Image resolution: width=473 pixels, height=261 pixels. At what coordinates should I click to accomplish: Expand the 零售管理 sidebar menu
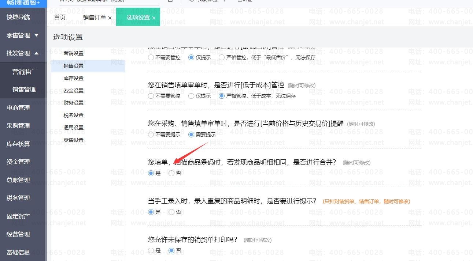pos(36,35)
